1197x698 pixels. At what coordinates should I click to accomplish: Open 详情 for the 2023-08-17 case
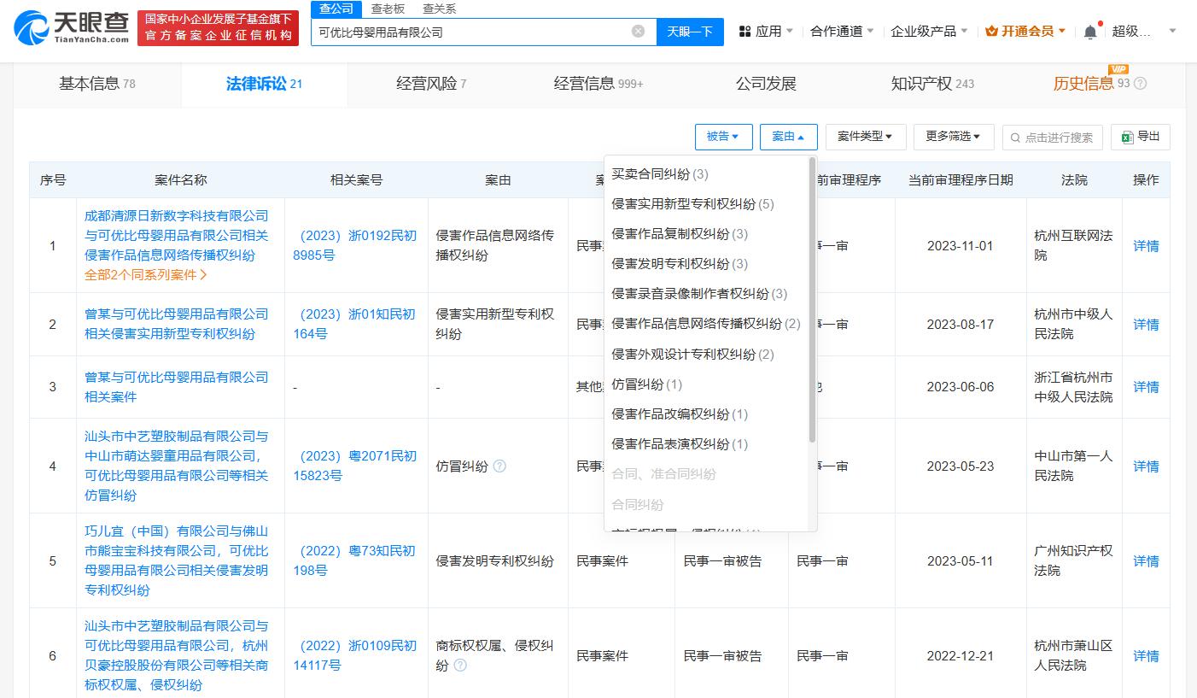(x=1146, y=325)
